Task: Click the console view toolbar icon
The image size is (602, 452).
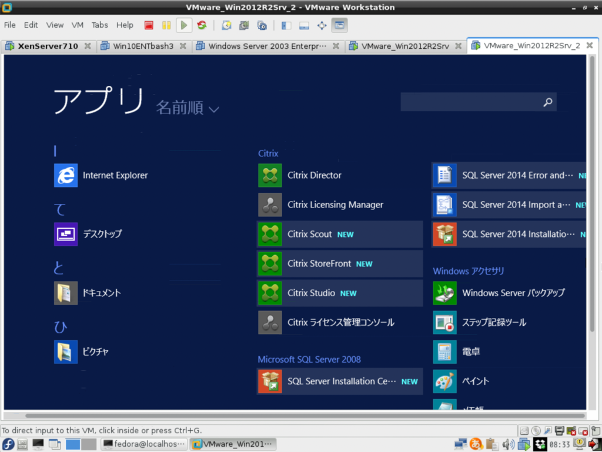Action: (x=340, y=25)
